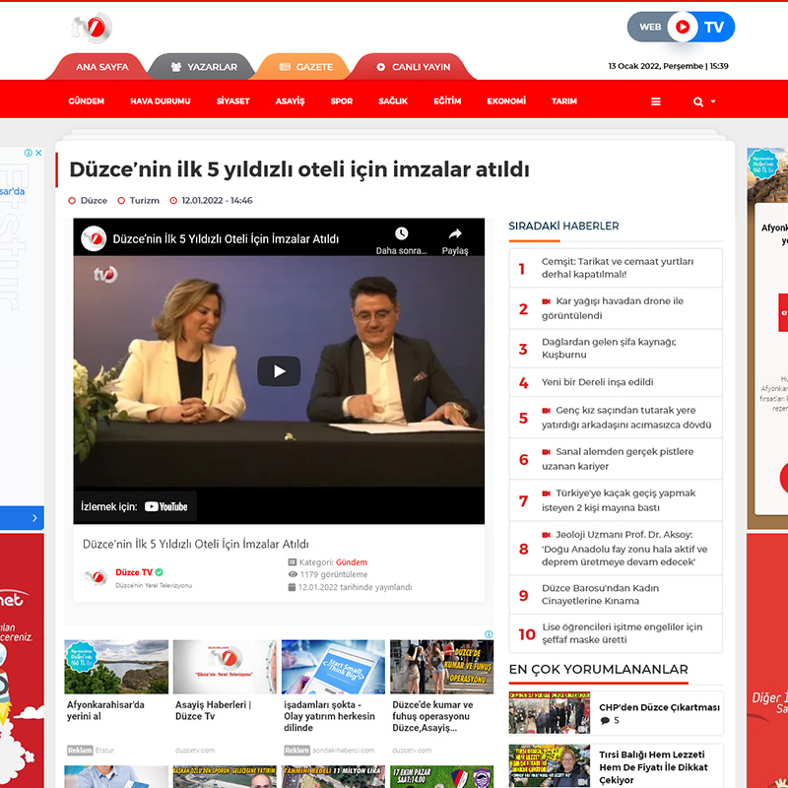Click the TV logo in the header
The width and height of the screenshot is (788, 788).
pos(92,28)
